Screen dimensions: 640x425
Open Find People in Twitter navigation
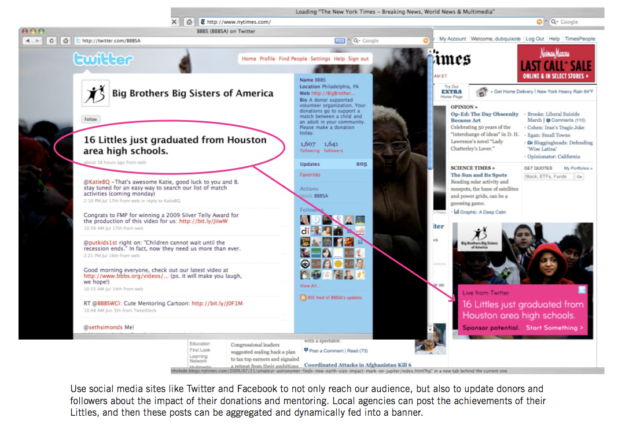293,59
